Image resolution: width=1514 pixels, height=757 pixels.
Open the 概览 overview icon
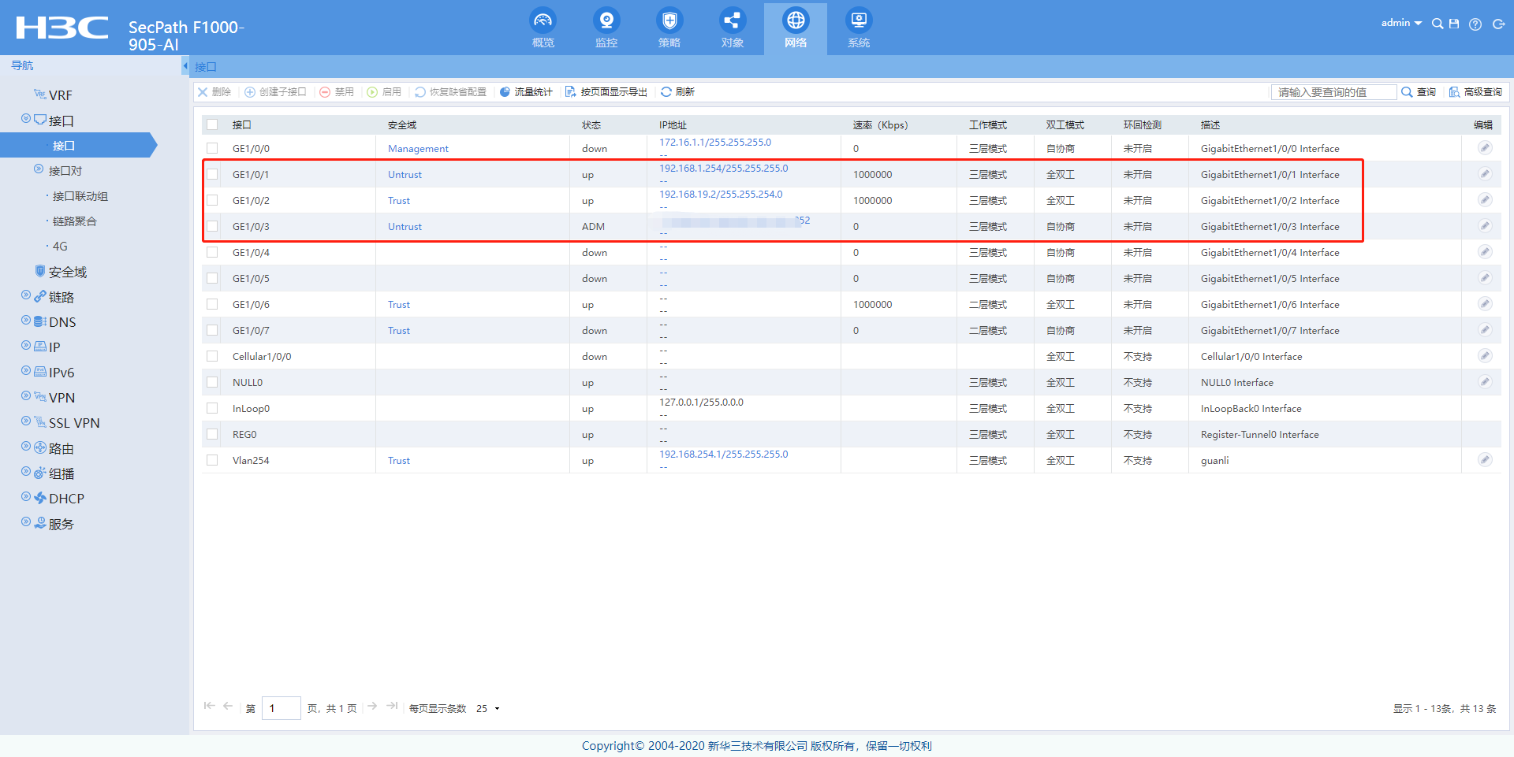click(x=543, y=21)
